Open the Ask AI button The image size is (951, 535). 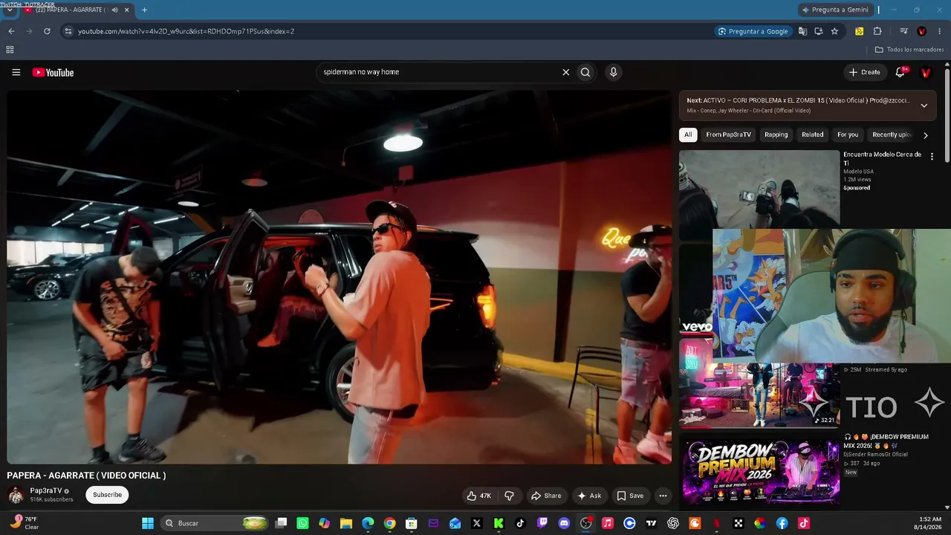[589, 496]
